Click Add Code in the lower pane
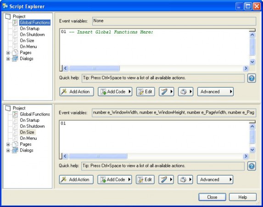This screenshot has height=207, width=263. [115, 180]
